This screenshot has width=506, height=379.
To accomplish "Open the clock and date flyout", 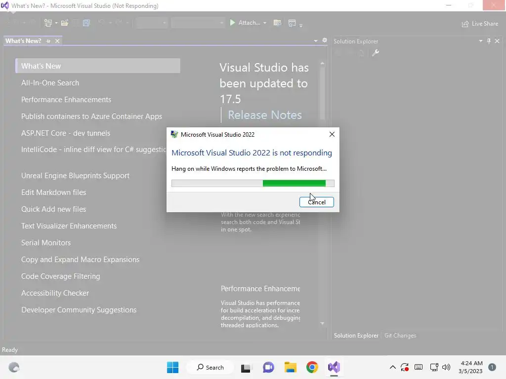I will tap(471, 367).
